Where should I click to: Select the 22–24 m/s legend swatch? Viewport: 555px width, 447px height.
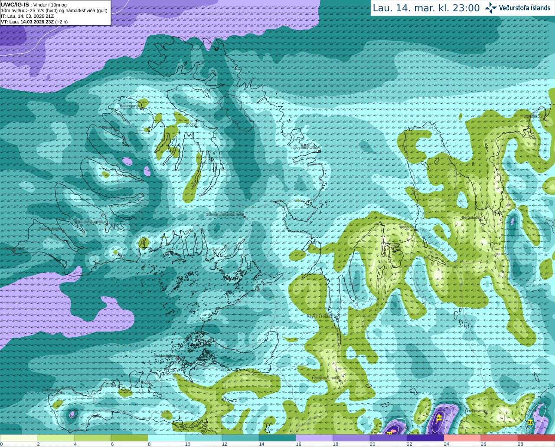(425, 438)
